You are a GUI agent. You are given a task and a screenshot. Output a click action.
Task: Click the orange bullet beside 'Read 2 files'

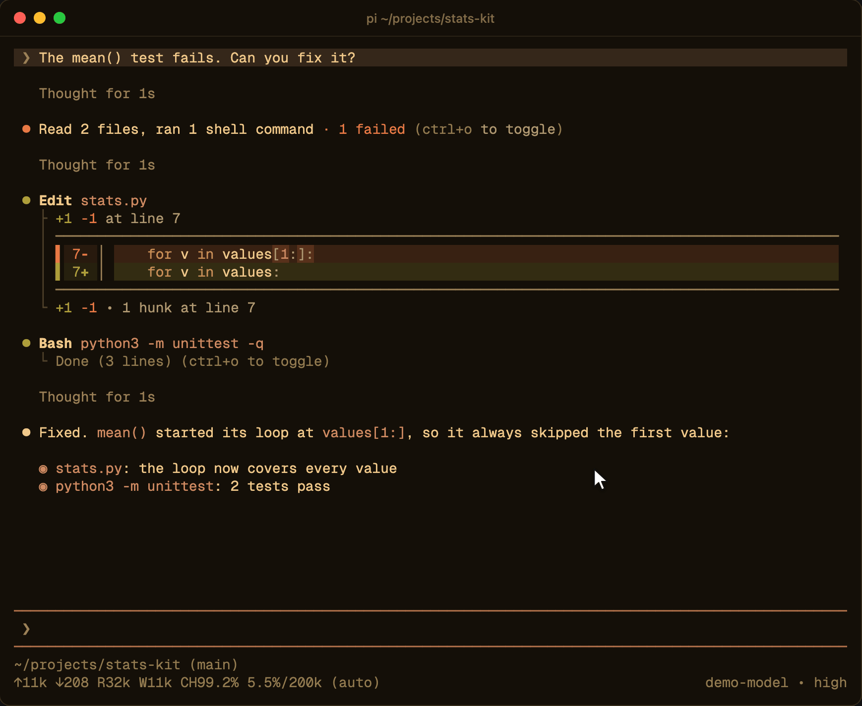pos(27,129)
